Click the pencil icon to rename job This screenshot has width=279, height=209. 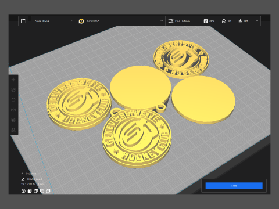pyautogui.click(x=23, y=179)
